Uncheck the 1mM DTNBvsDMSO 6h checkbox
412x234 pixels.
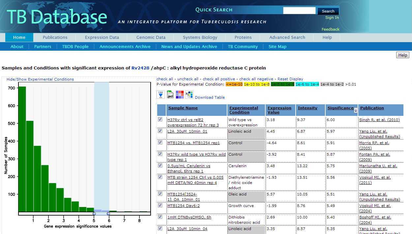click(160, 217)
